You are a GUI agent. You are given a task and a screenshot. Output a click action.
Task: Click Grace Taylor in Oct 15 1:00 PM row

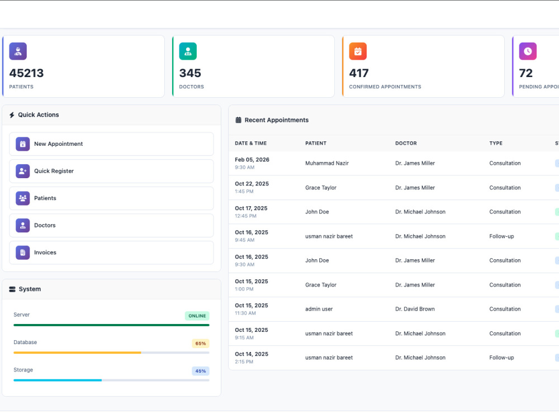pos(321,285)
